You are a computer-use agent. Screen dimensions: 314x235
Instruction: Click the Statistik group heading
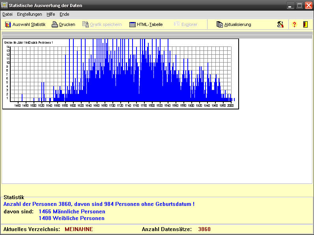[14, 197]
